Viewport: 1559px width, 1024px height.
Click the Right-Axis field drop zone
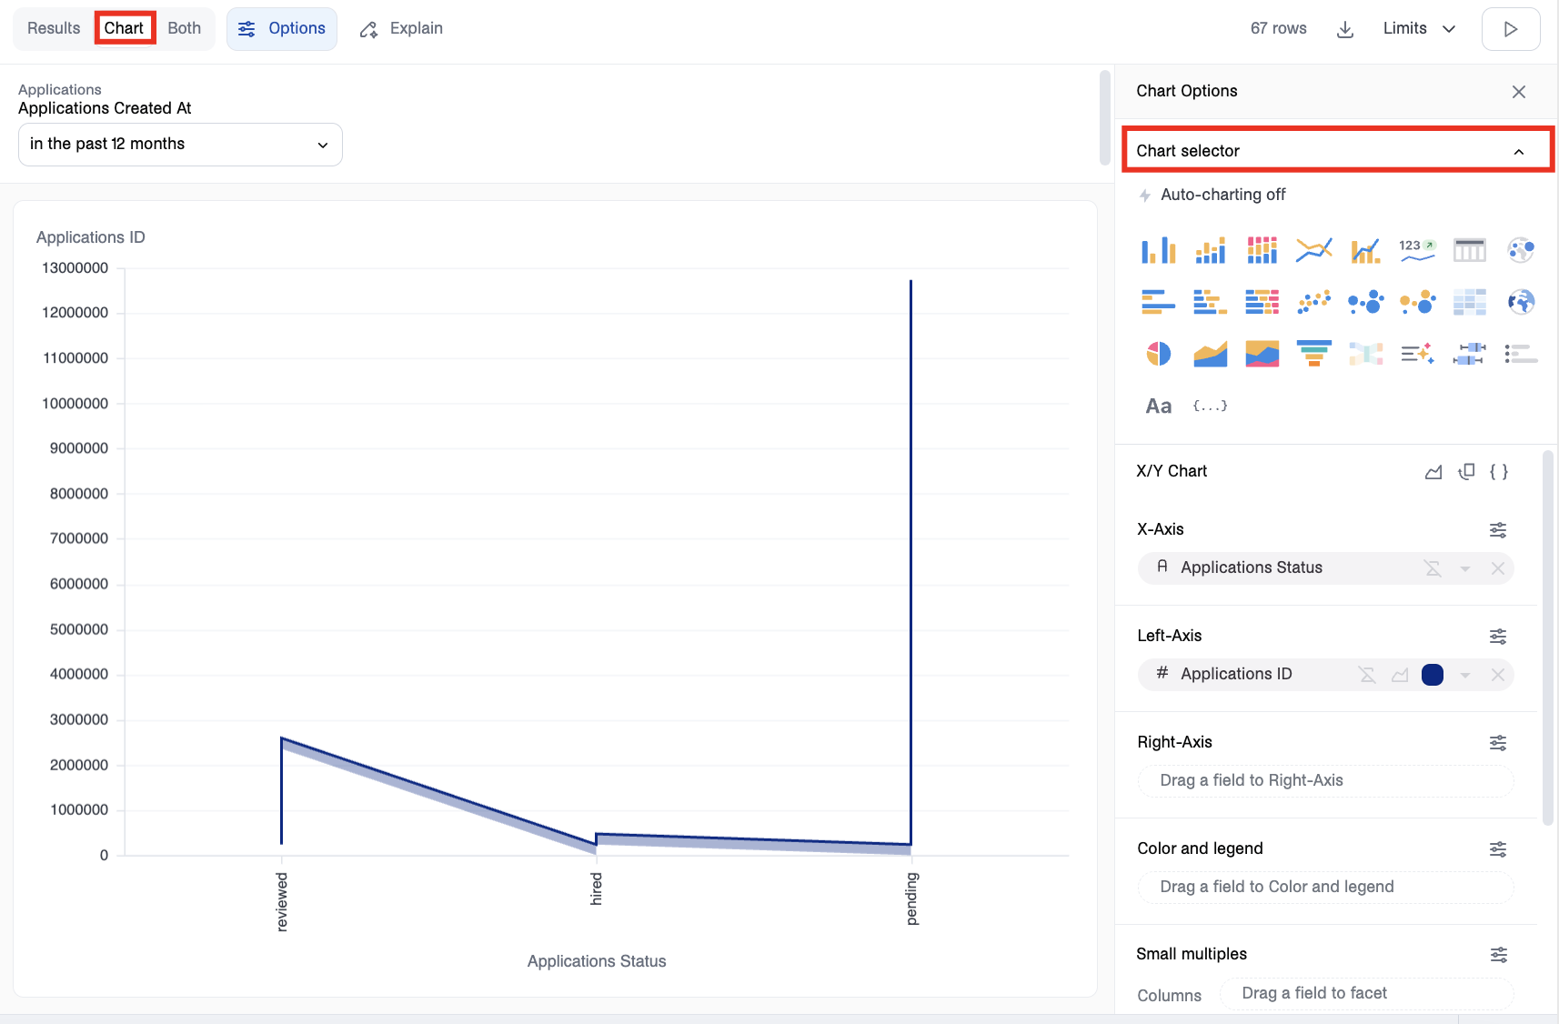click(x=1326, y=781)
